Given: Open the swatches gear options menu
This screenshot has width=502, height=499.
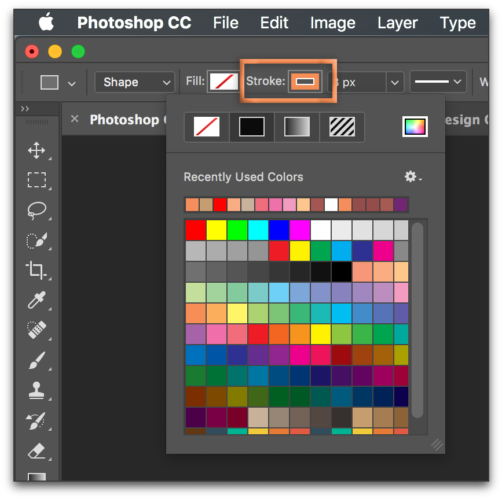Looking at the screenshot, I should click(x=412, y=176).
